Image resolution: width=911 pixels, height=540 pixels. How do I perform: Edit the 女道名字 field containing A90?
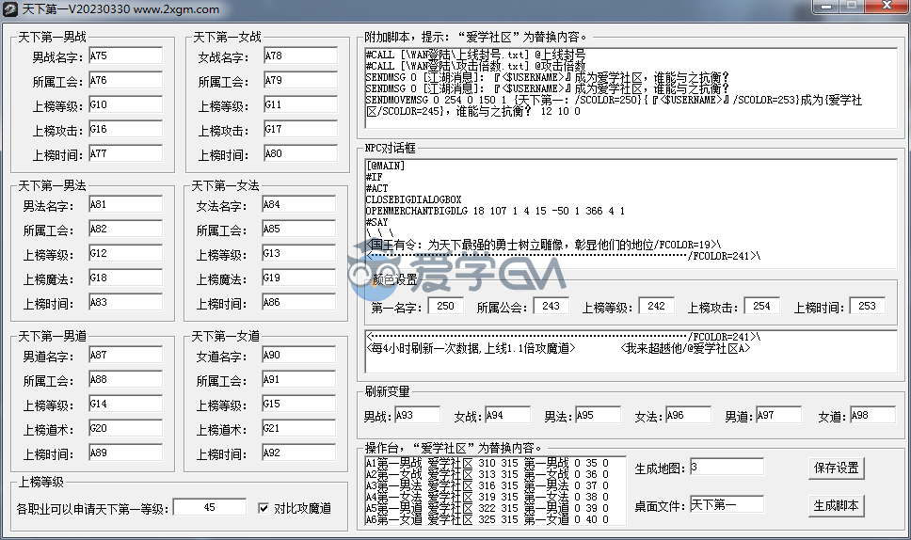point(297,356)
